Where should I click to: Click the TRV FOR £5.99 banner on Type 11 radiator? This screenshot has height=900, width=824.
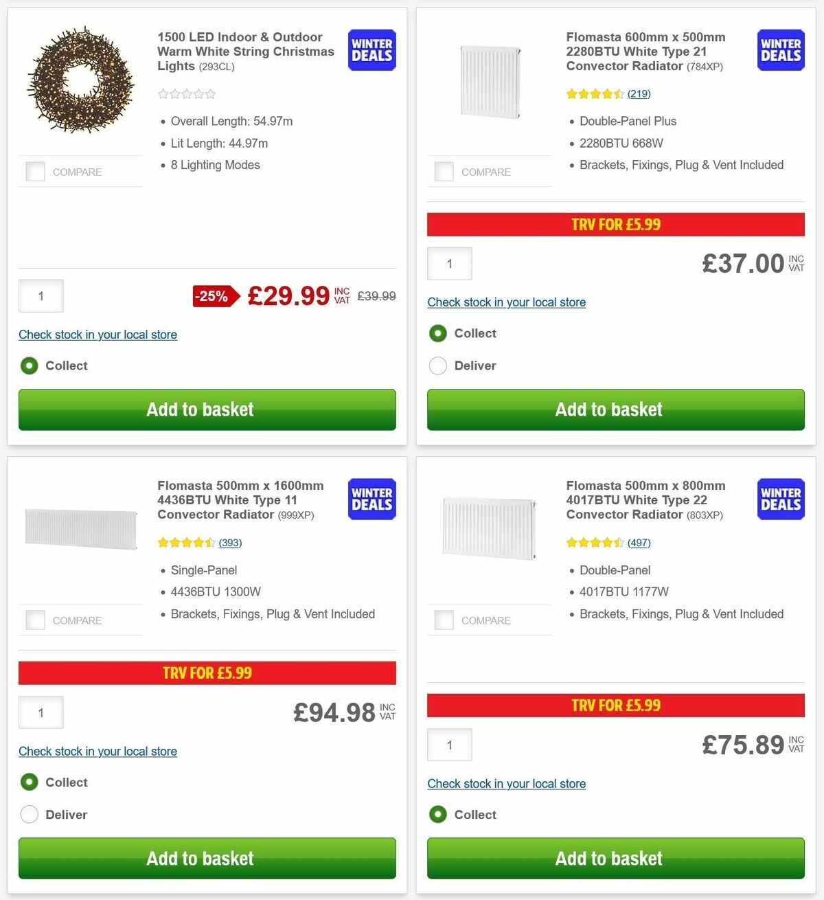coord(207,673)
